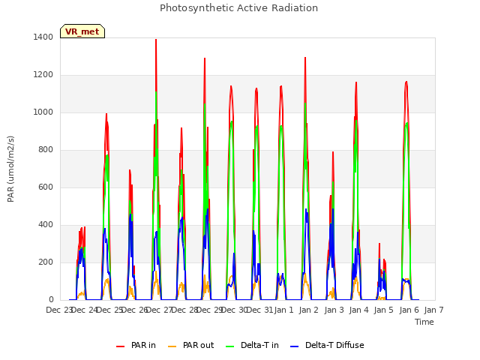Click the Dec 29 red PAR in peak
This screenshot has height=360, width=480.
205,58
